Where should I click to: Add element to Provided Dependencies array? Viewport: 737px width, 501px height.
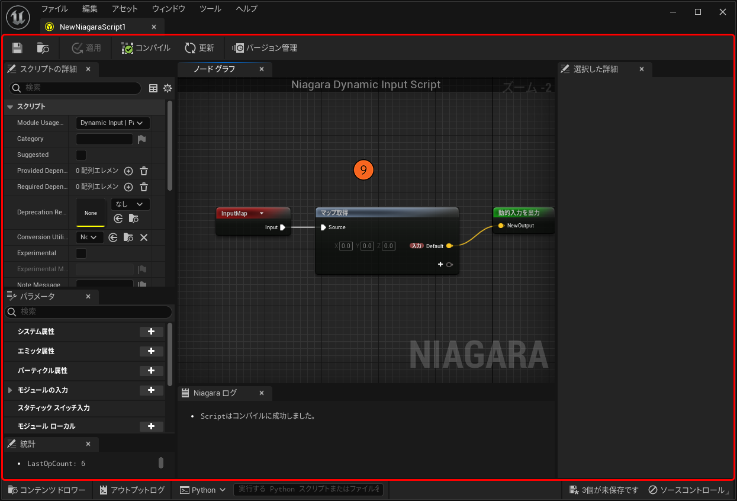pyautogui.click(x=128, y=171)
